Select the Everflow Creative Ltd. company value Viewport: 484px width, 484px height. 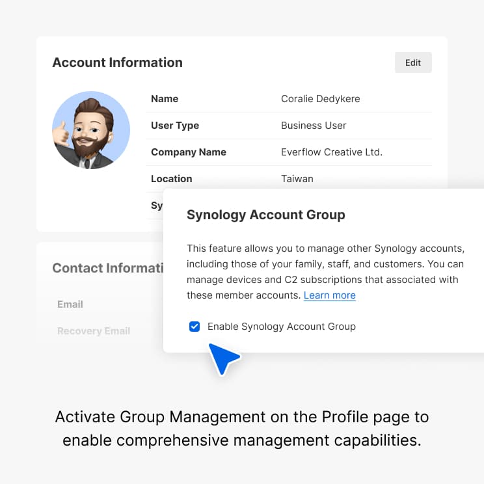pyautogui.click(x=332, y=152)
